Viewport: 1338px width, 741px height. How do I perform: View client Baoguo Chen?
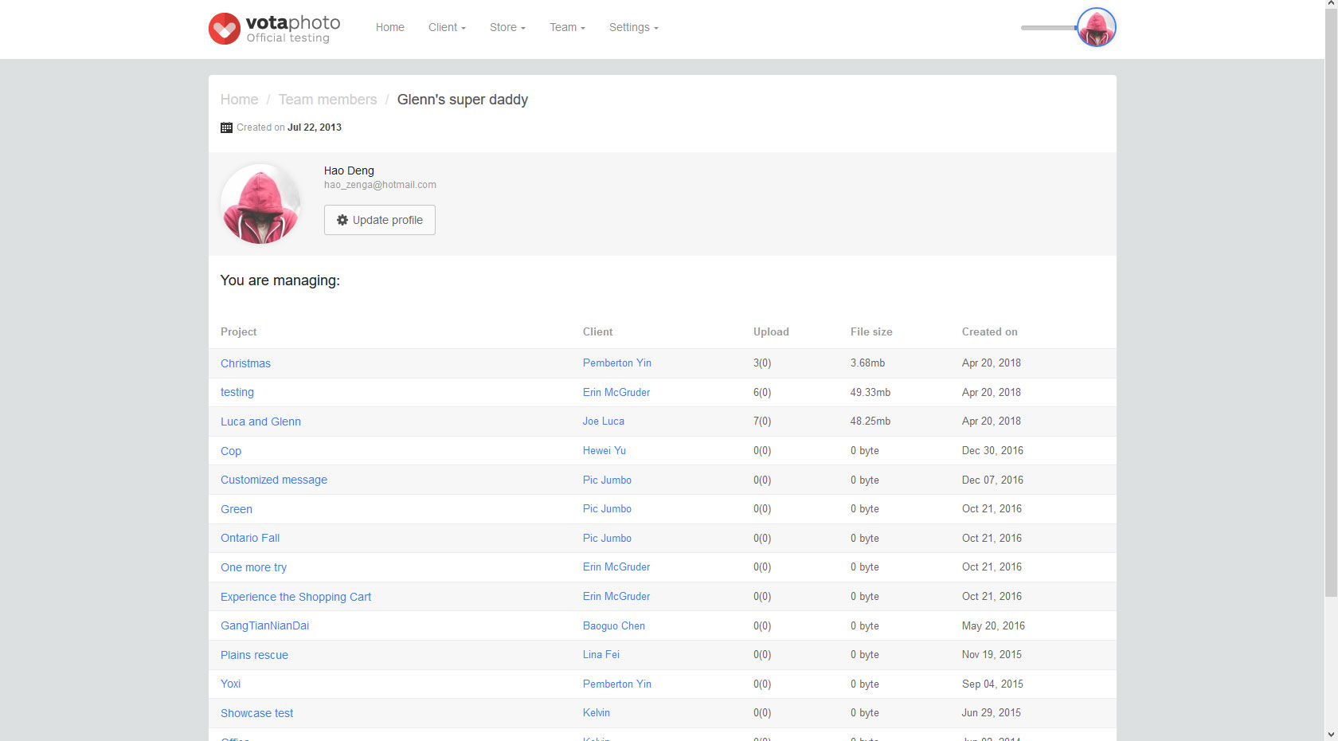(x=614, y=625)
